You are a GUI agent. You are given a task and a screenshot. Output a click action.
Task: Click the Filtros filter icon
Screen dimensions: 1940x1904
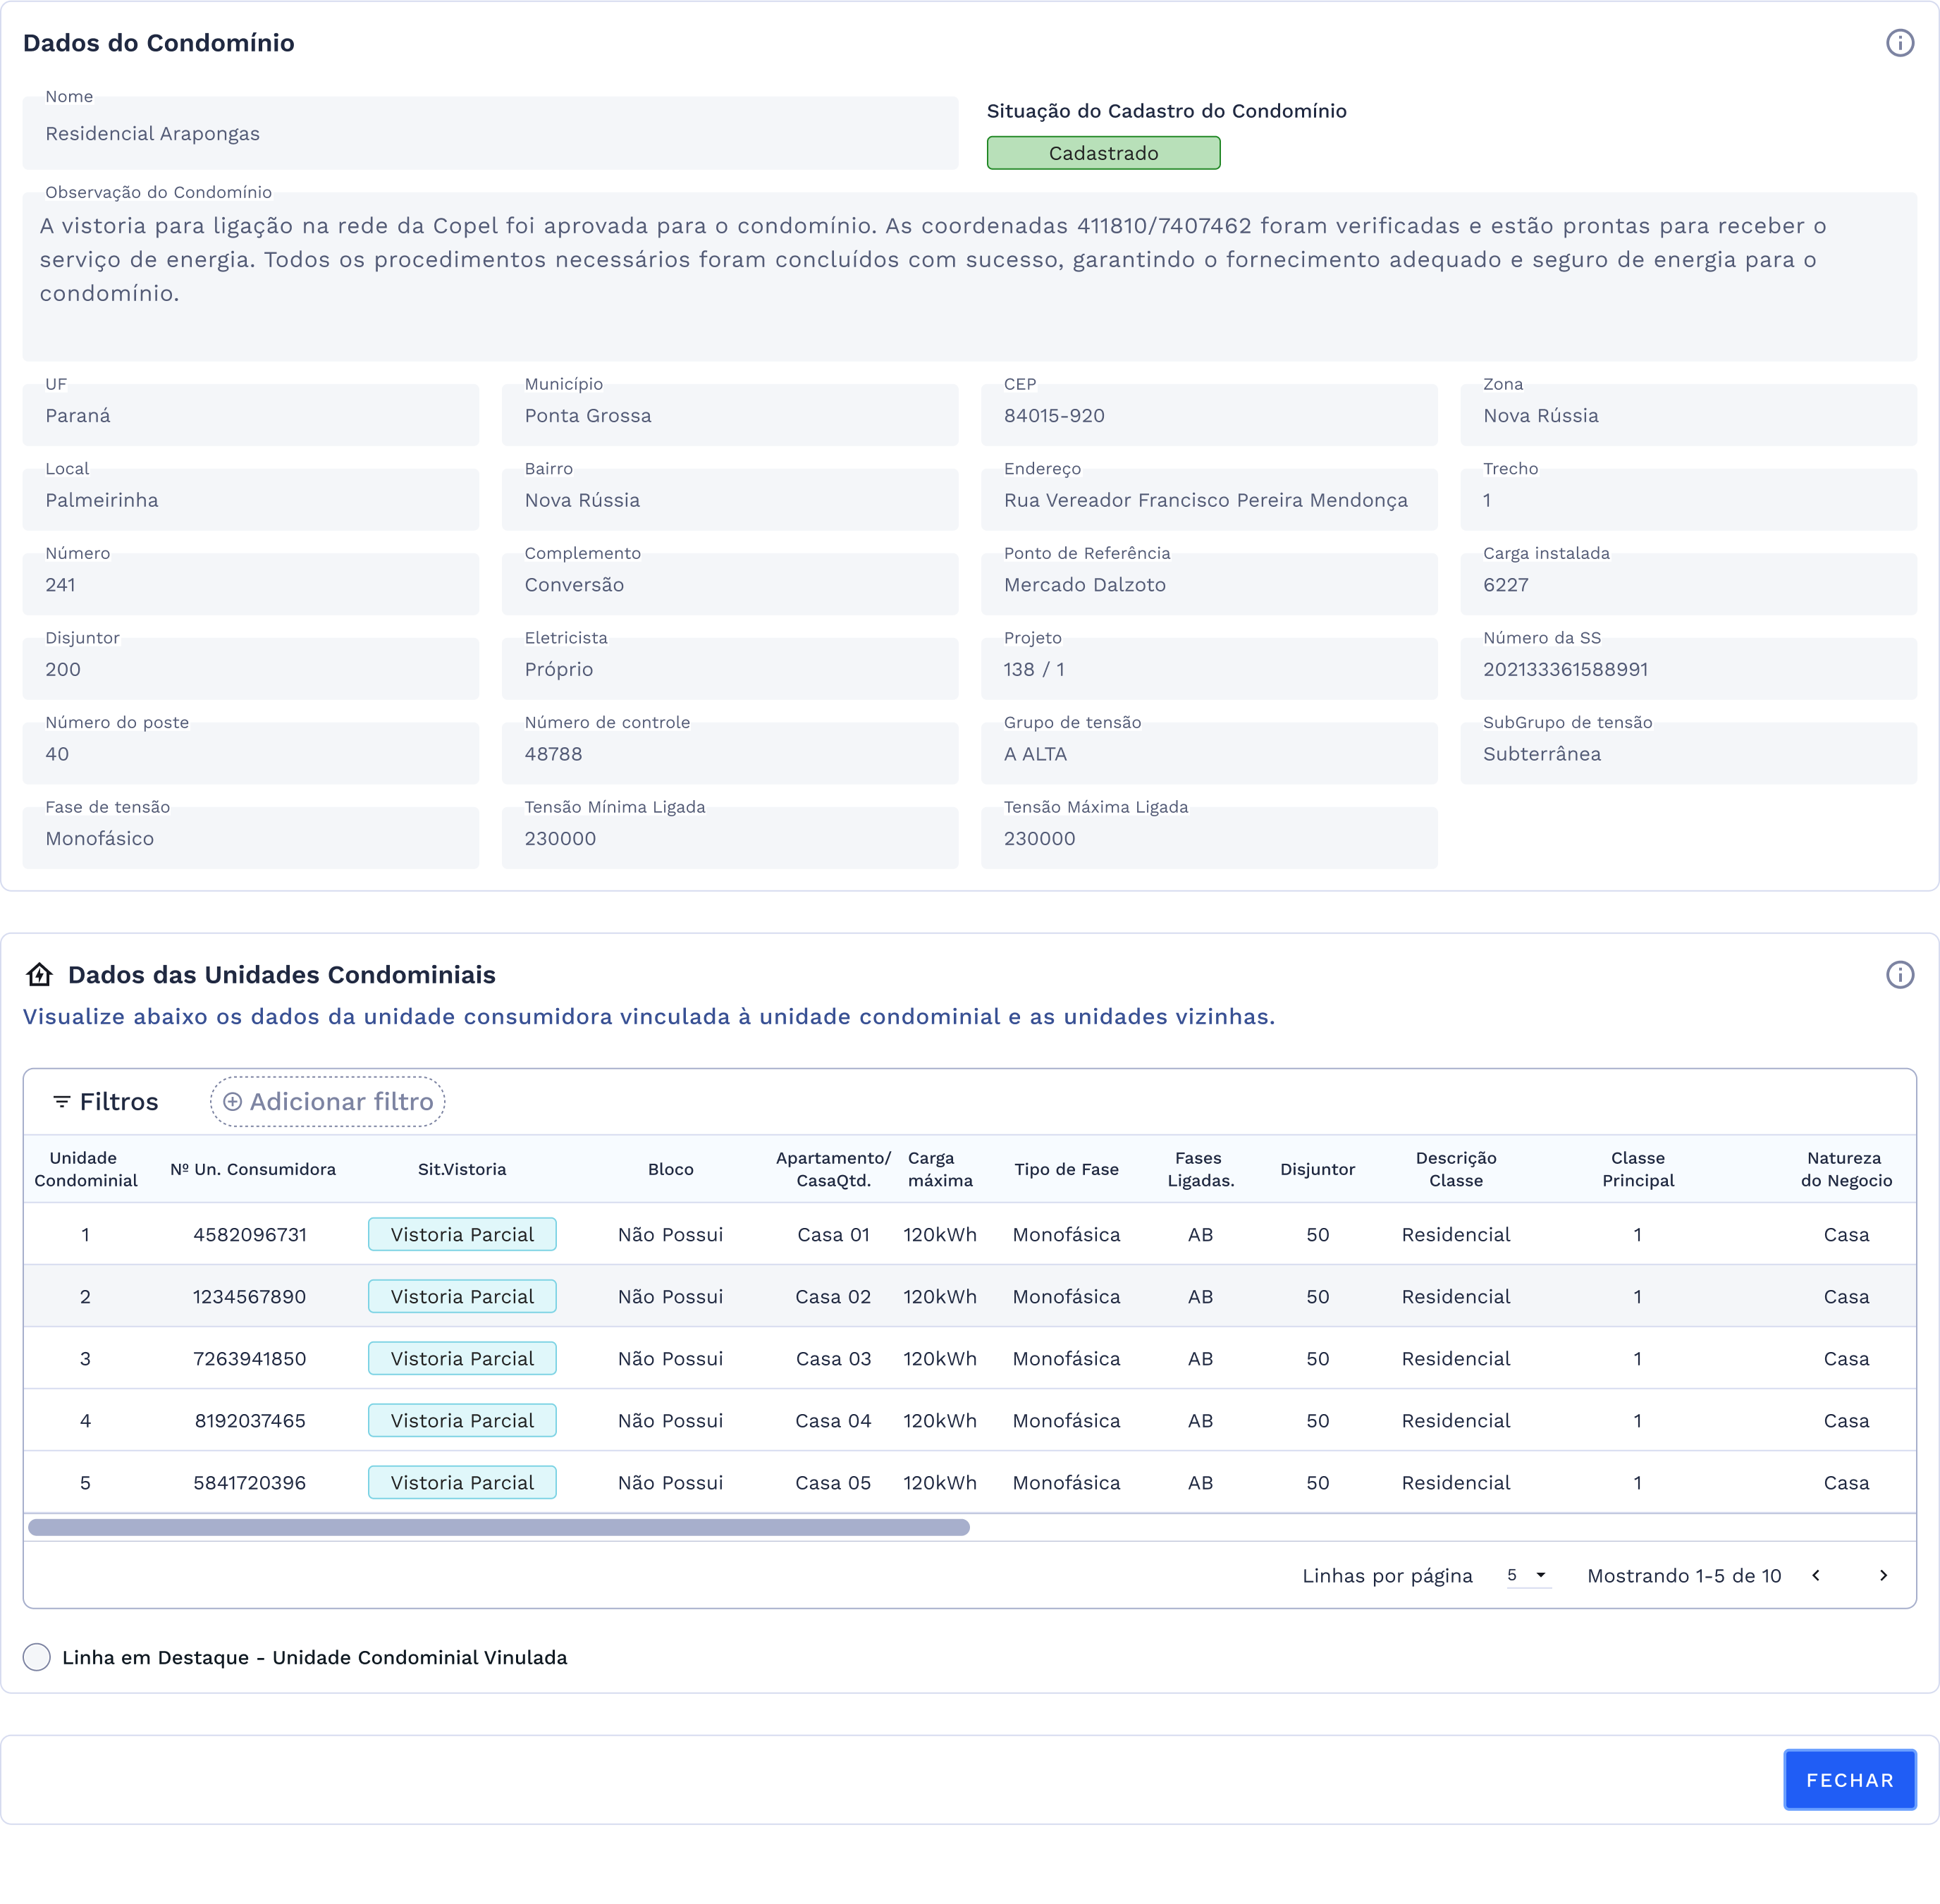(62, 1102)
